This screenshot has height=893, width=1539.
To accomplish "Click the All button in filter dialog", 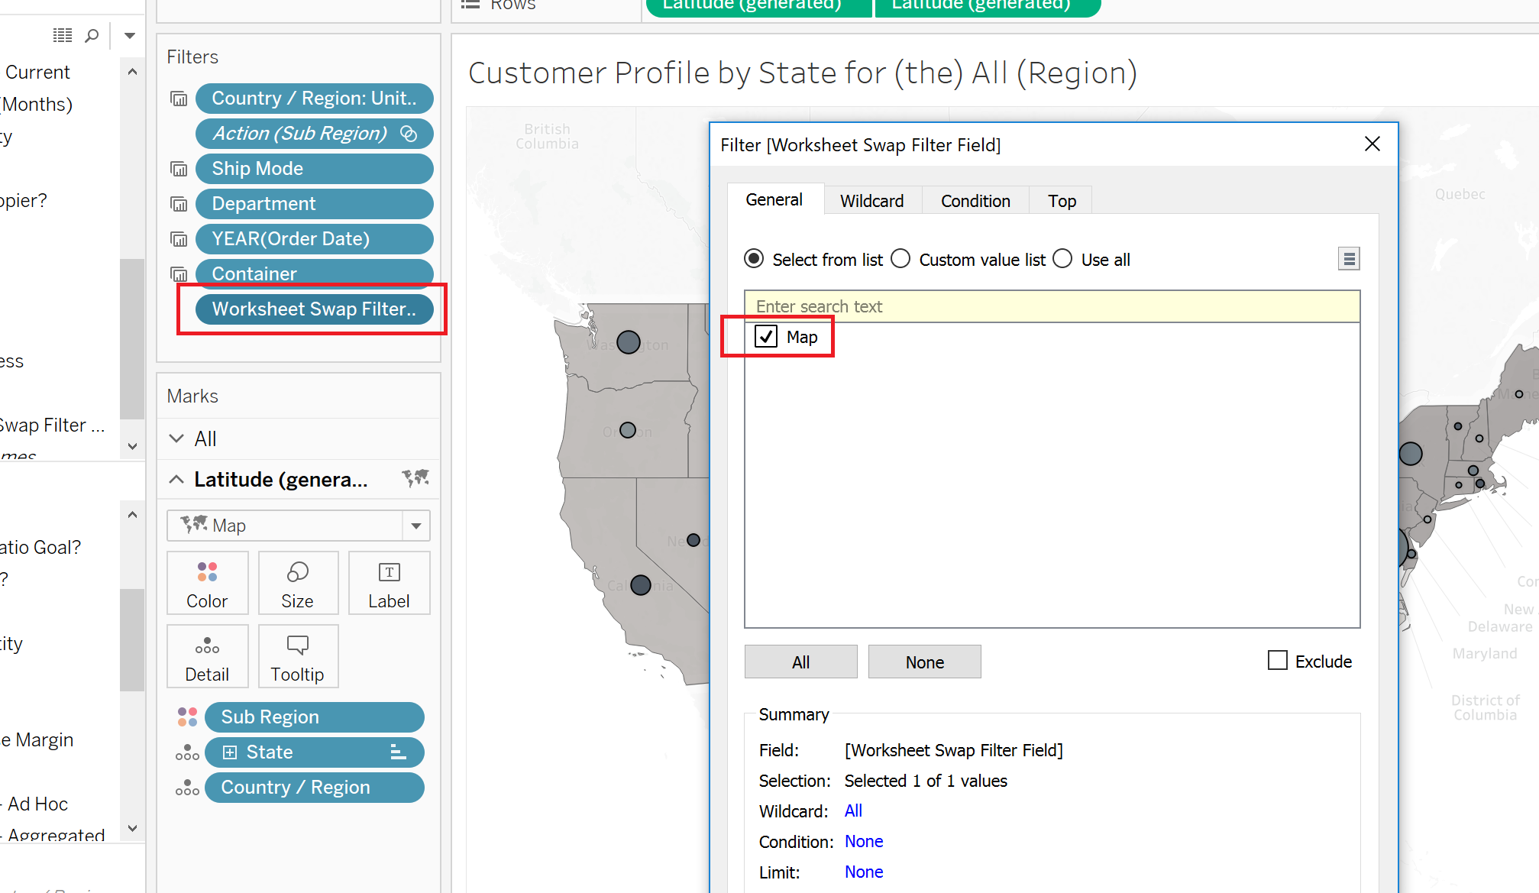I will (800, 662).
